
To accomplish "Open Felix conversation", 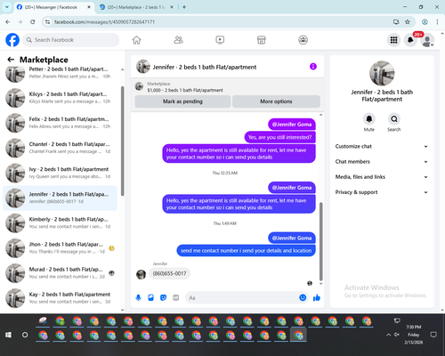I will click(x=60, y=123).
